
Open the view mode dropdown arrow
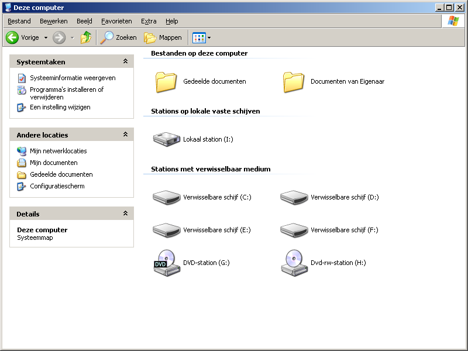click(209, 37)
